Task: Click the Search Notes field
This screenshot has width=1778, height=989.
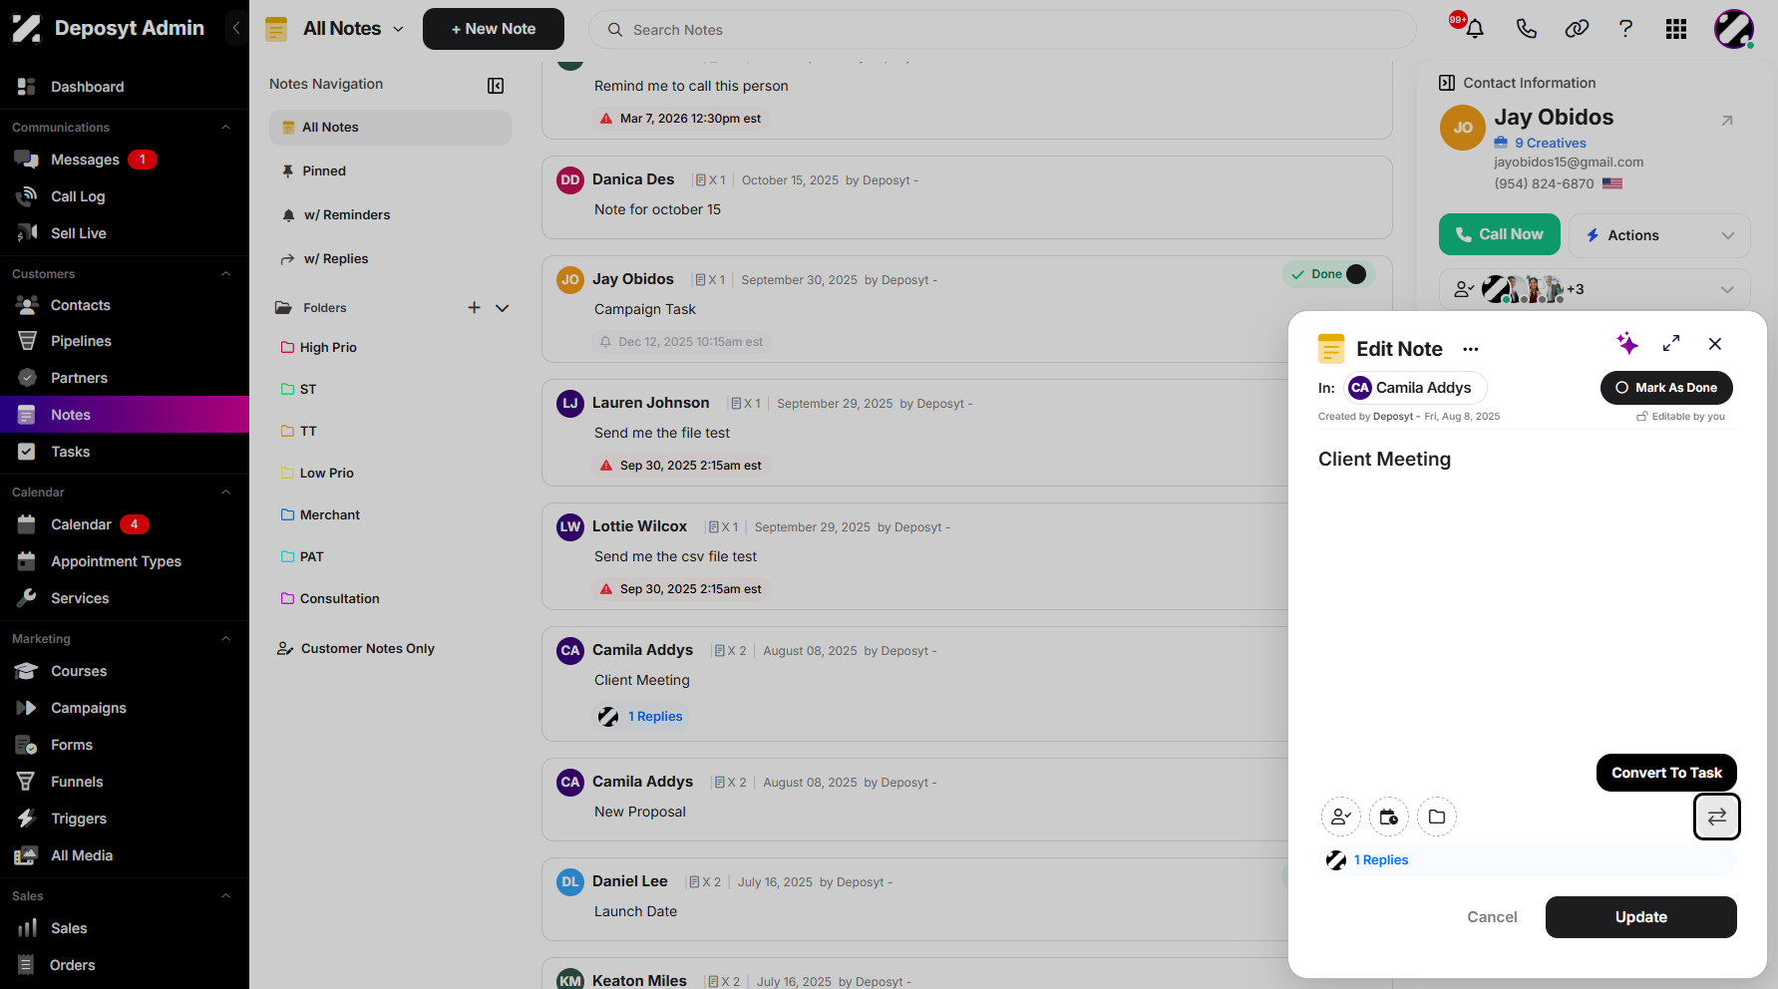Action: point(1002,30)
